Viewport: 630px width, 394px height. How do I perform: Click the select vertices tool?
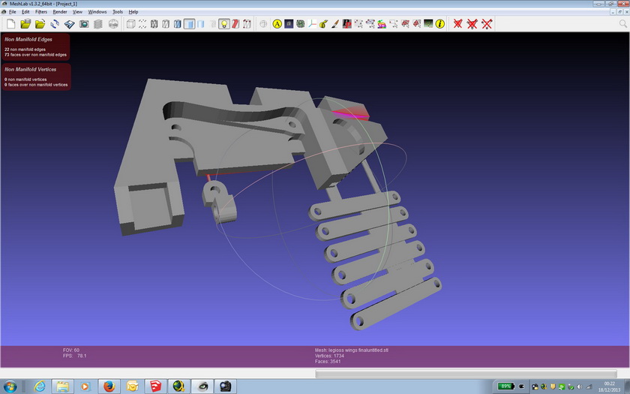(x=358, y=24)
